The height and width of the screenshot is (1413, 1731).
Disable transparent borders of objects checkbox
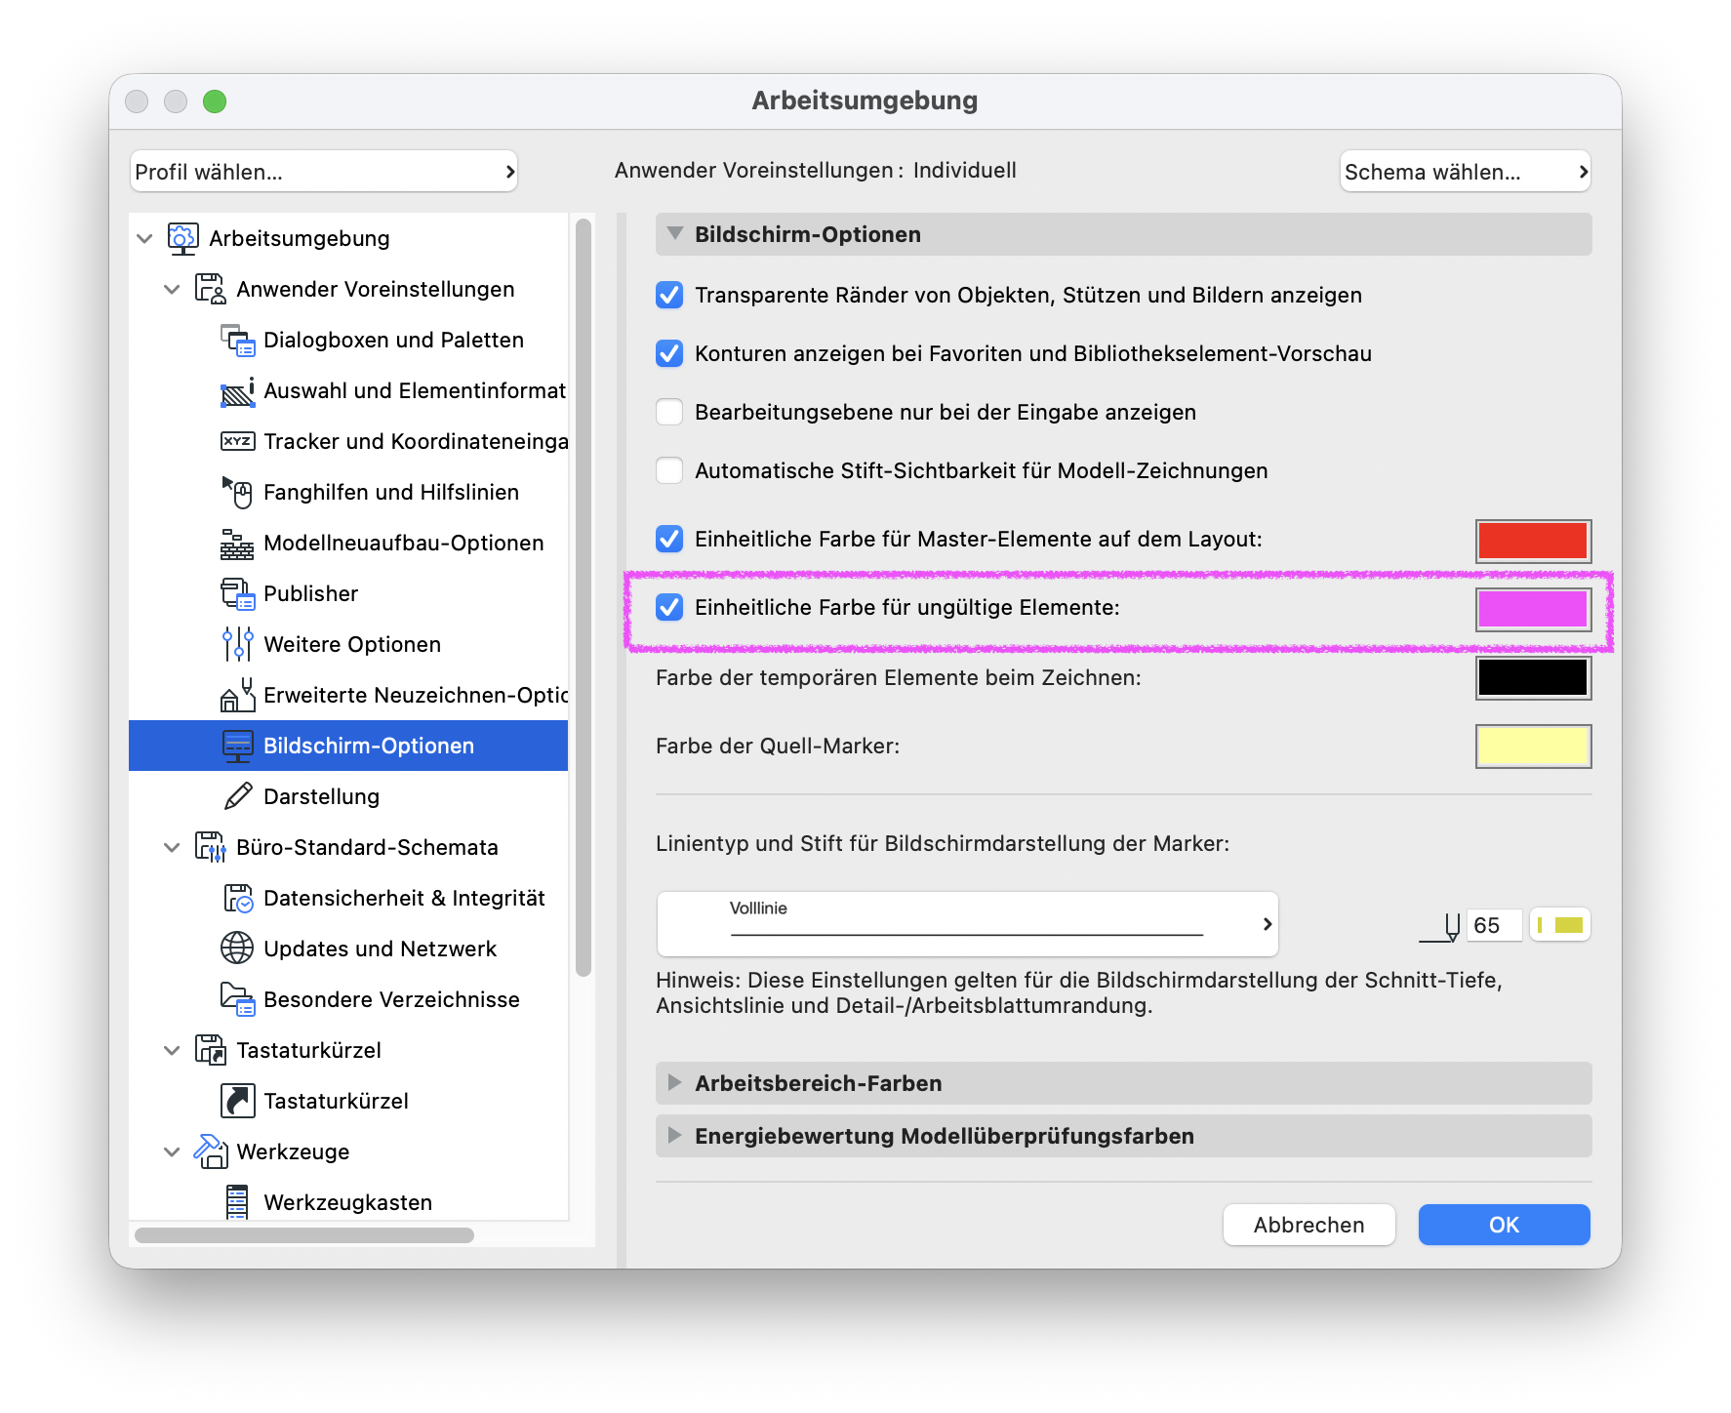tap(669, 295)
